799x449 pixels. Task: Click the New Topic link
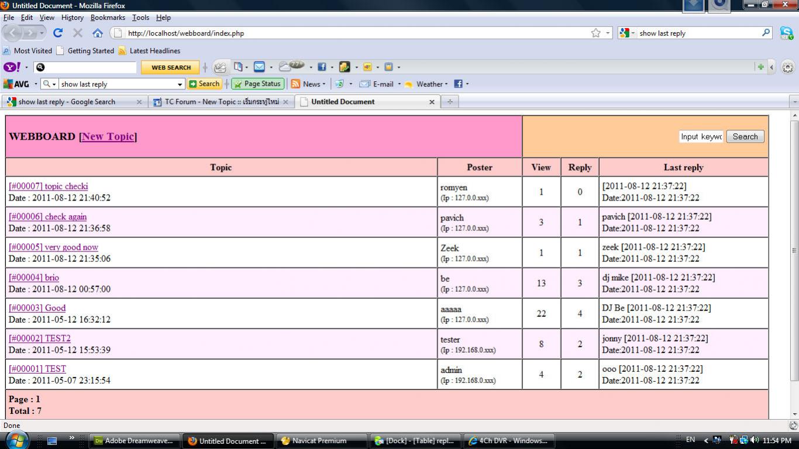(108, 136)
